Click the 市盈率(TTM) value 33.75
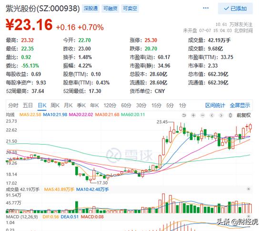This screenshot has height=231, width=264. pos(227,57)
